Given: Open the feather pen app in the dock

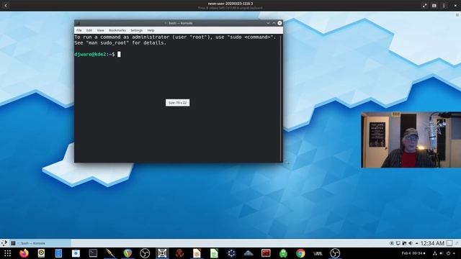Looking at the screenshot, I should [110, 253].
